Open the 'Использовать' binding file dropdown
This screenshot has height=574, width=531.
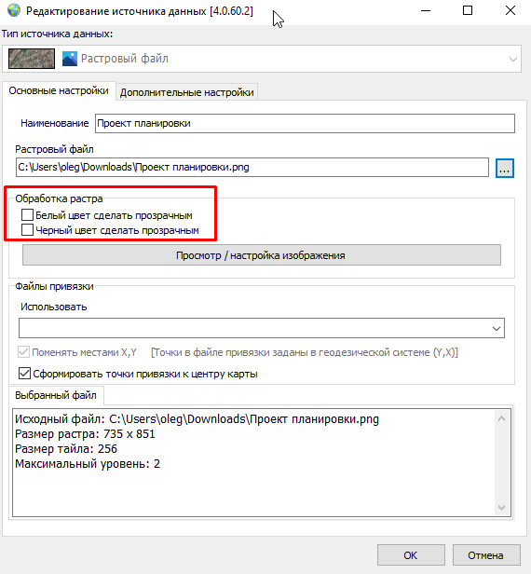(262, 328)
